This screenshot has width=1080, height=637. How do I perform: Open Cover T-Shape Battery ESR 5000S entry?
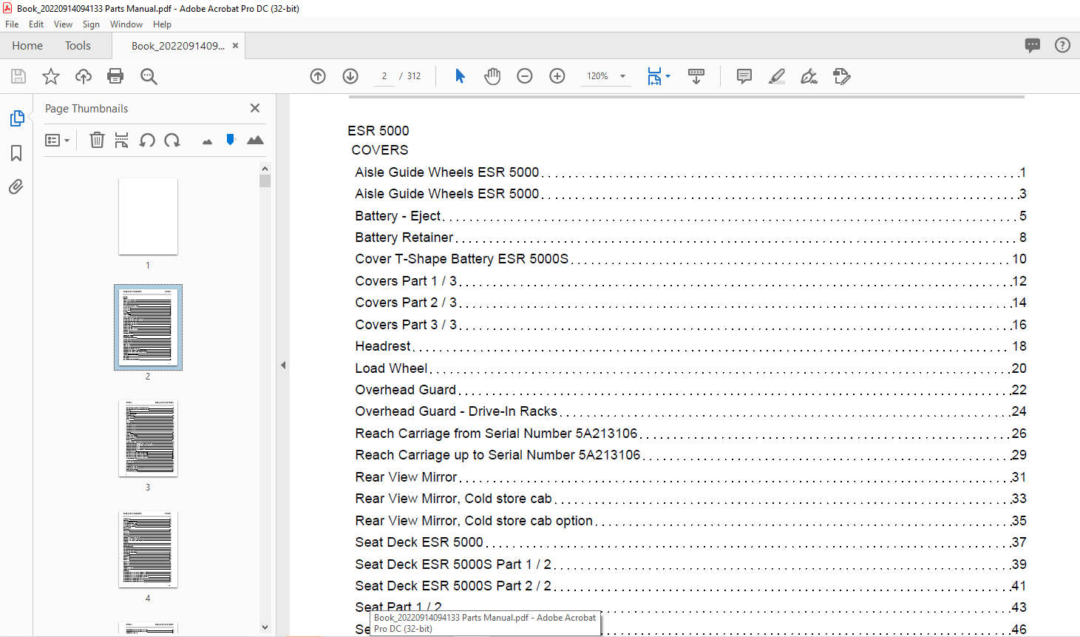(690, 259)
